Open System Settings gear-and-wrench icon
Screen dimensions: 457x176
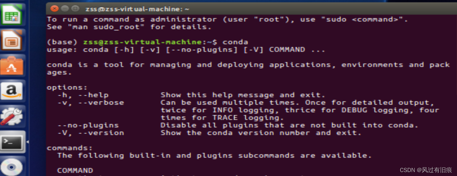[x=12, y=116]
